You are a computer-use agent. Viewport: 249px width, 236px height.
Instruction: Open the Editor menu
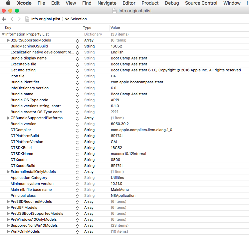click(x=129, y=3)
